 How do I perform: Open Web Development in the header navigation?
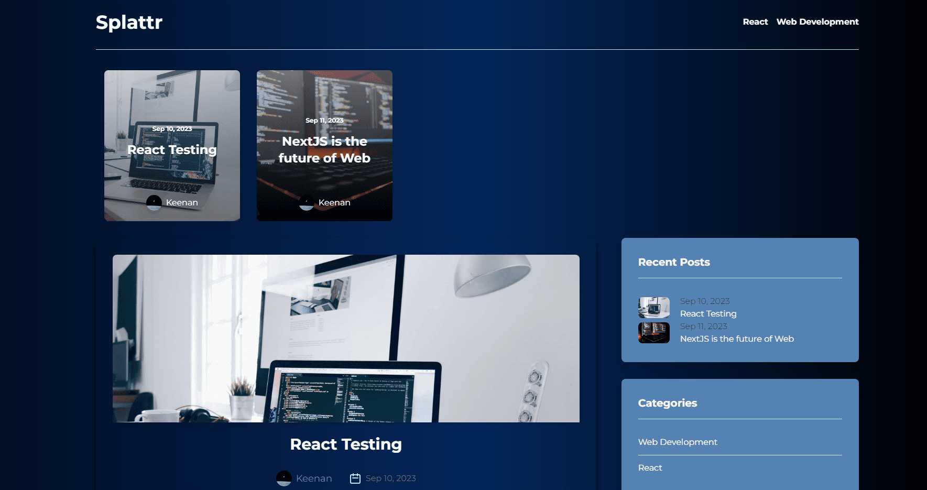point(817,21)
